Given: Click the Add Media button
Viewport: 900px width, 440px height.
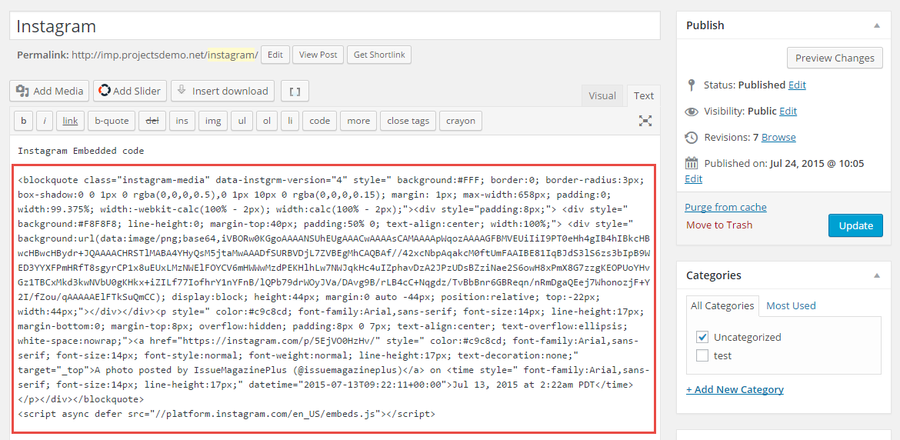Looking at the screenshot, I should [x=50, y=91].
